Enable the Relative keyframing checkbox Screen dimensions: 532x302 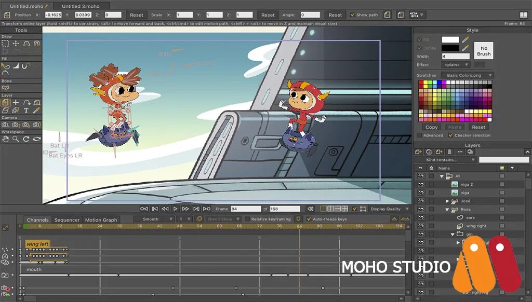247,219
